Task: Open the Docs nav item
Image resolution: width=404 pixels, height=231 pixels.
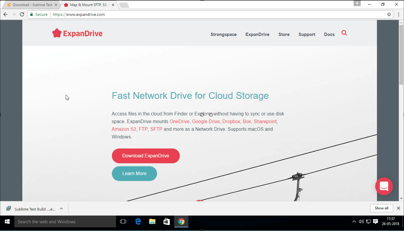Action: [x=329, y=34]
